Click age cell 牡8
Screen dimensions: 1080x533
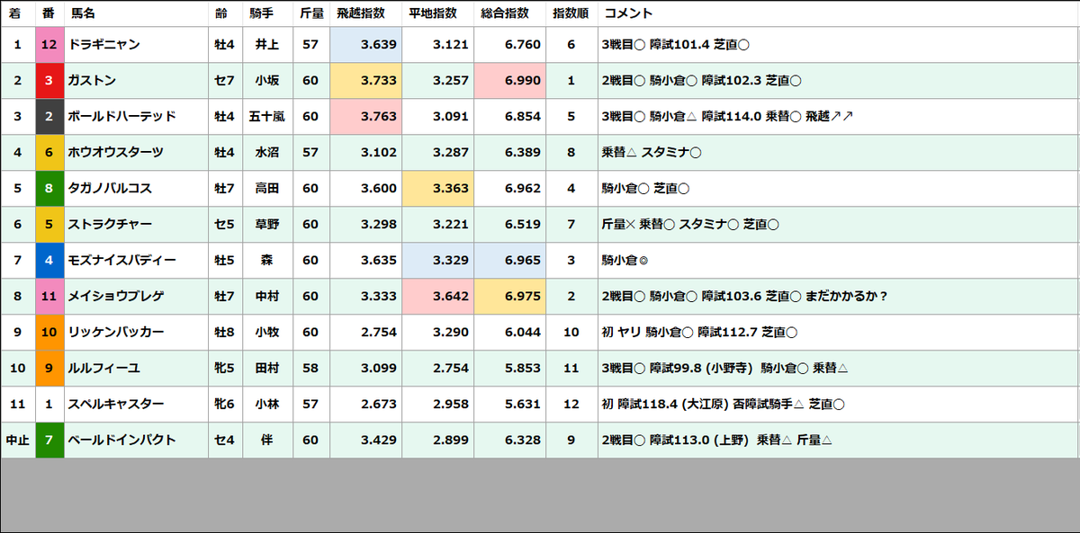[x=225, y=333]
